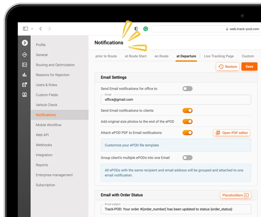This screenshot has height=217, width=261.
Task: Switch to the en Route tab
Action: pyautogui.click(x=161, y=56)
